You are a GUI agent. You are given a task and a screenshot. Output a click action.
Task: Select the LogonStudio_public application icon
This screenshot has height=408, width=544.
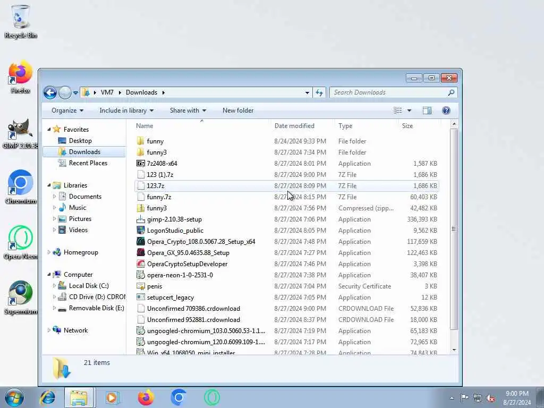click(x=140, y=231)
